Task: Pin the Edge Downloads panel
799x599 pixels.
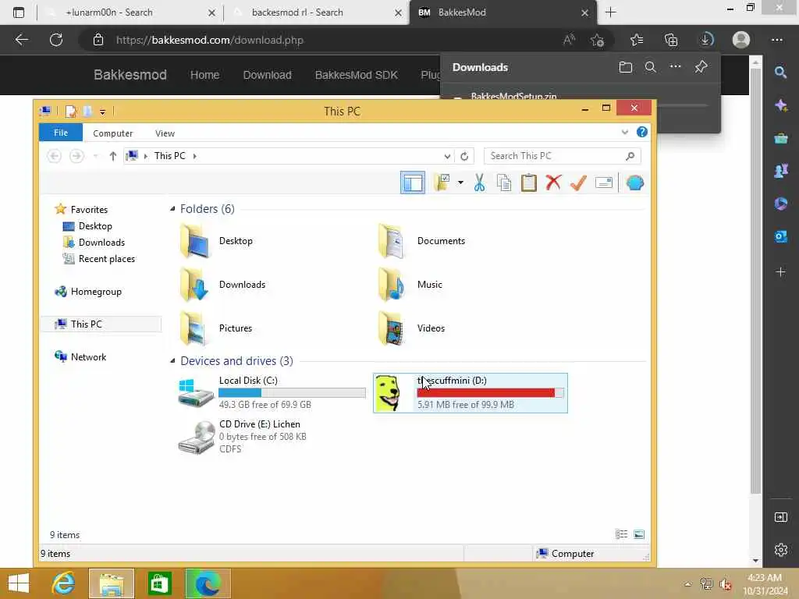Action: [x=701, y=67]
